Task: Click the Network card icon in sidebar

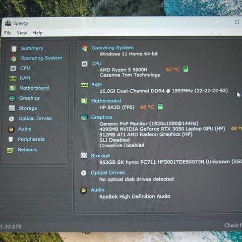Action: pyautogui.click(x=10, y=150)
